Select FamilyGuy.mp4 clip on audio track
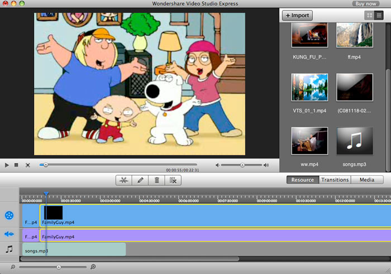 pyautogui.click(x=215, y=235)
